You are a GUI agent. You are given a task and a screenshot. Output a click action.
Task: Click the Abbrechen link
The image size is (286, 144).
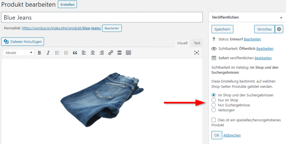(x=232, y=135)
